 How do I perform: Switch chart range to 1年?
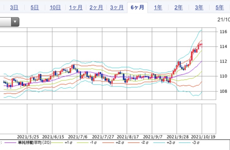click(x=158, y=7)
